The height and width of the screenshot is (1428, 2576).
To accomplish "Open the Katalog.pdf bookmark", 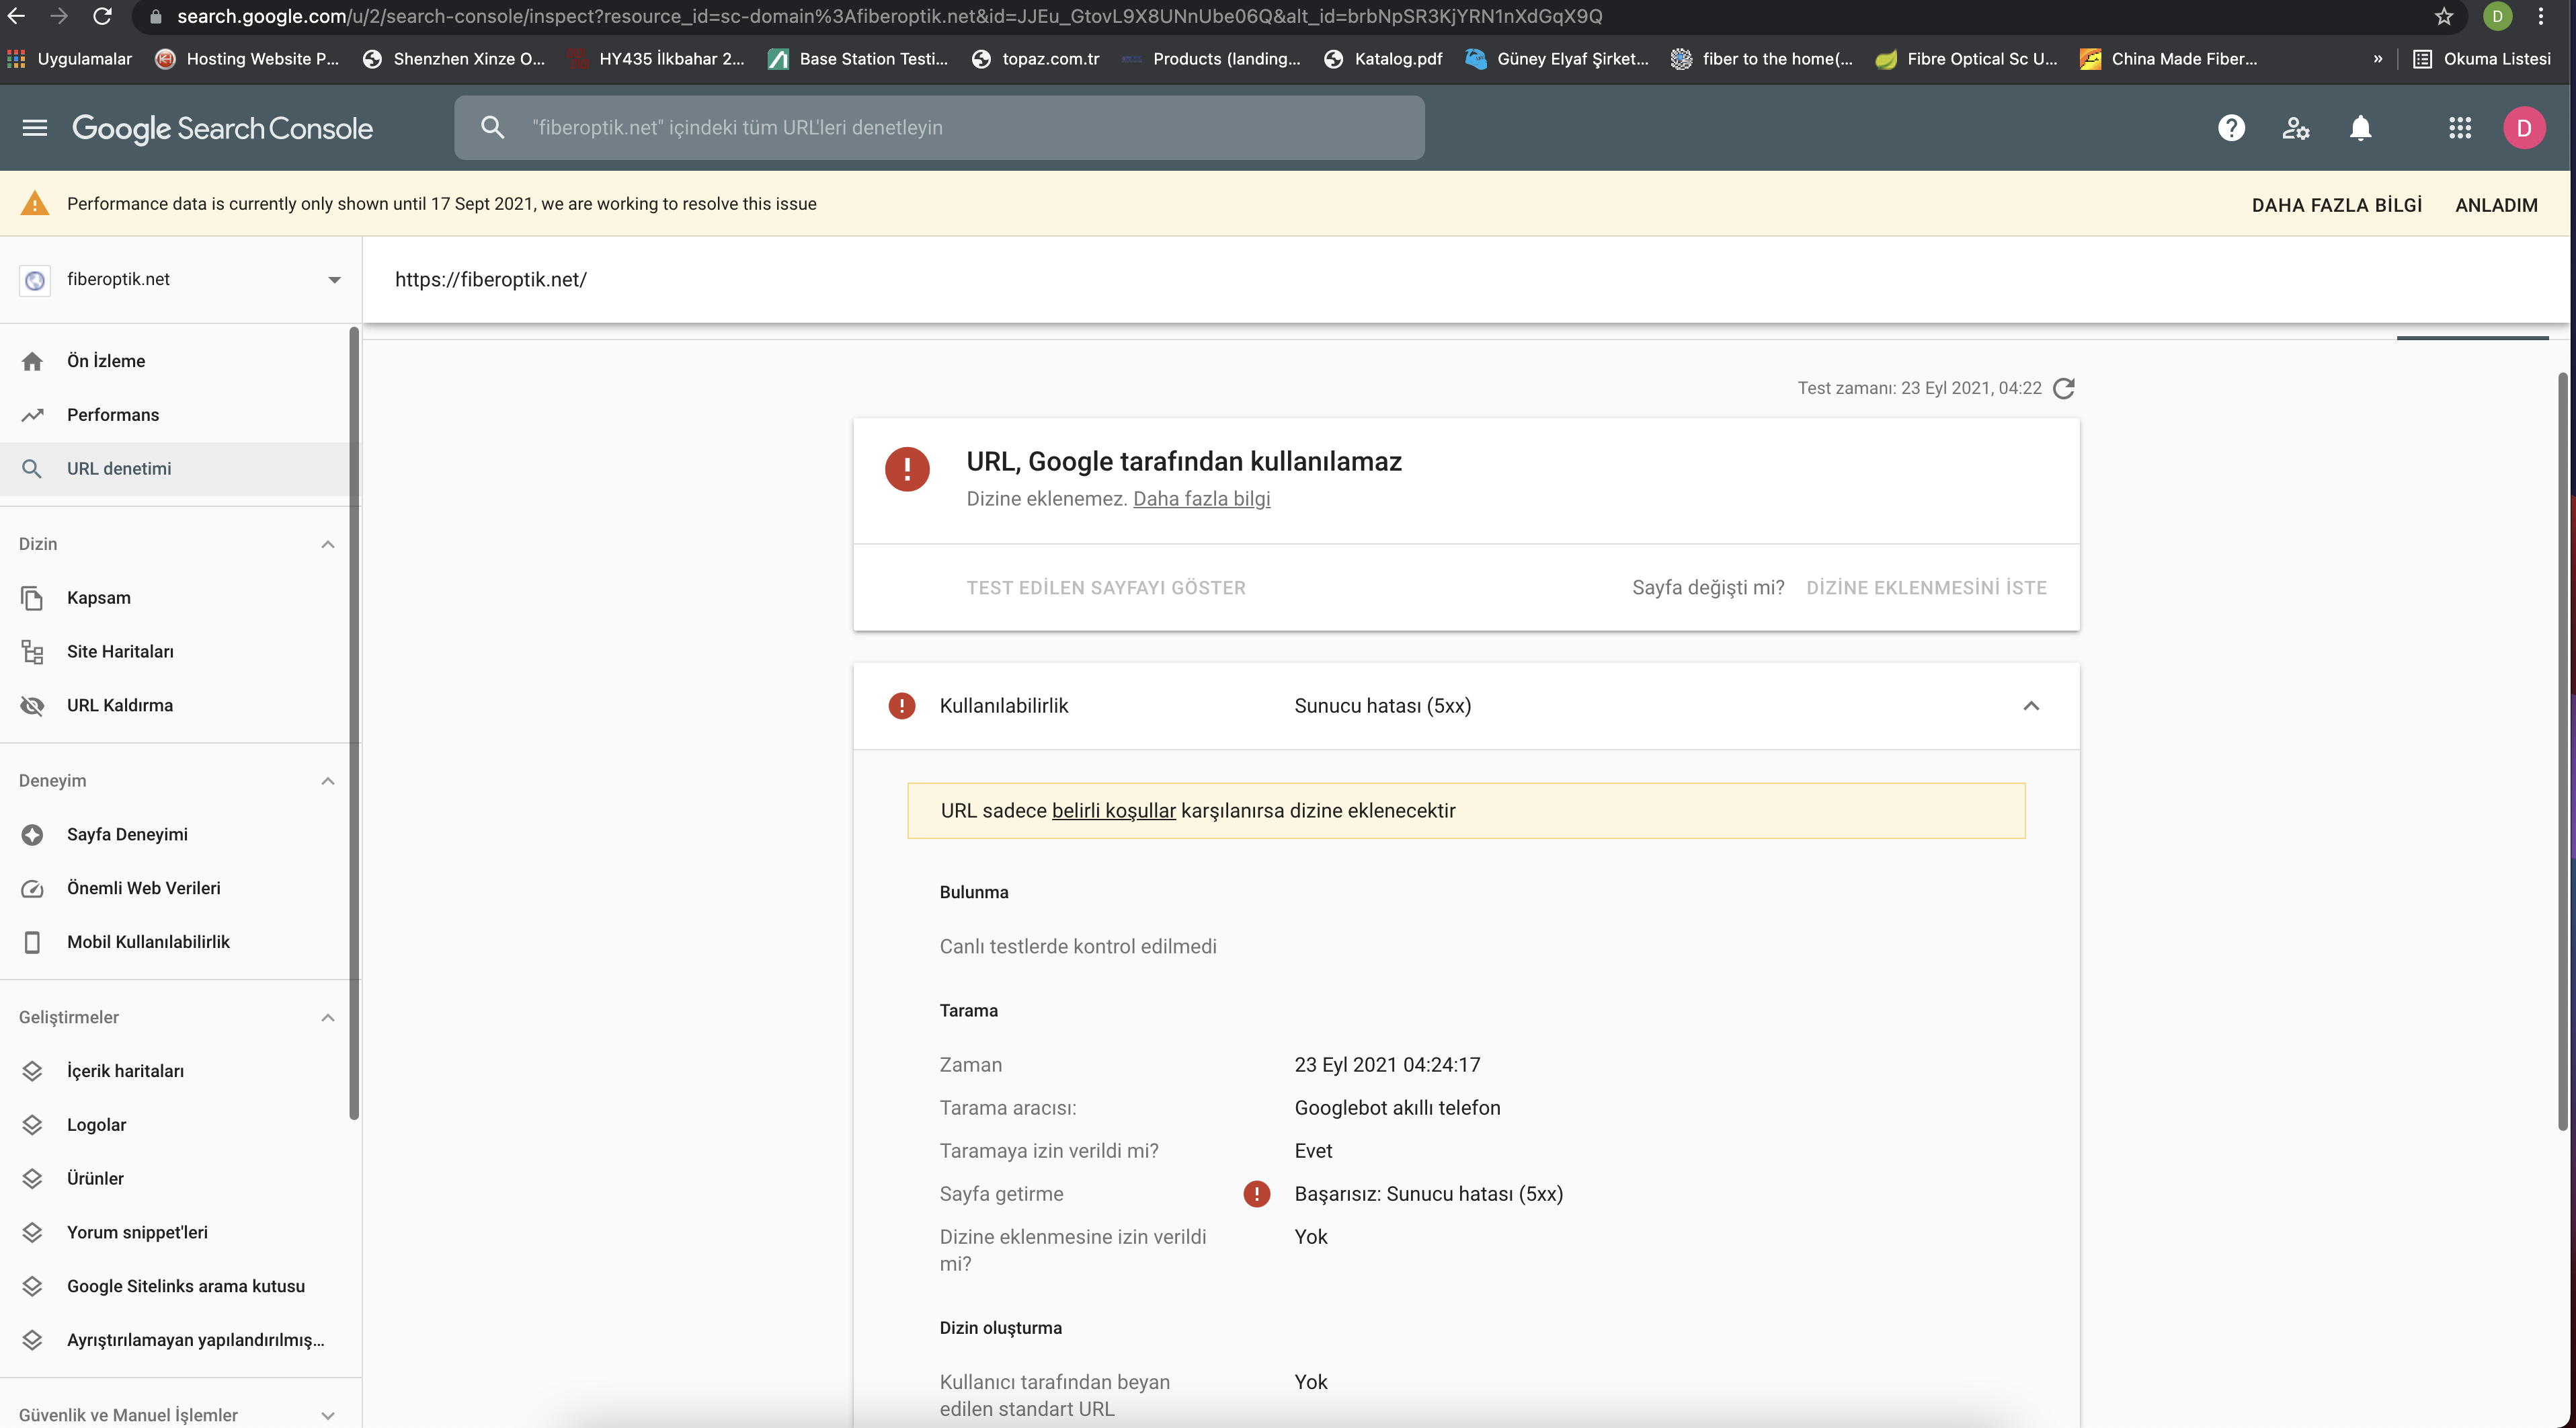I will click(1384, 59).
